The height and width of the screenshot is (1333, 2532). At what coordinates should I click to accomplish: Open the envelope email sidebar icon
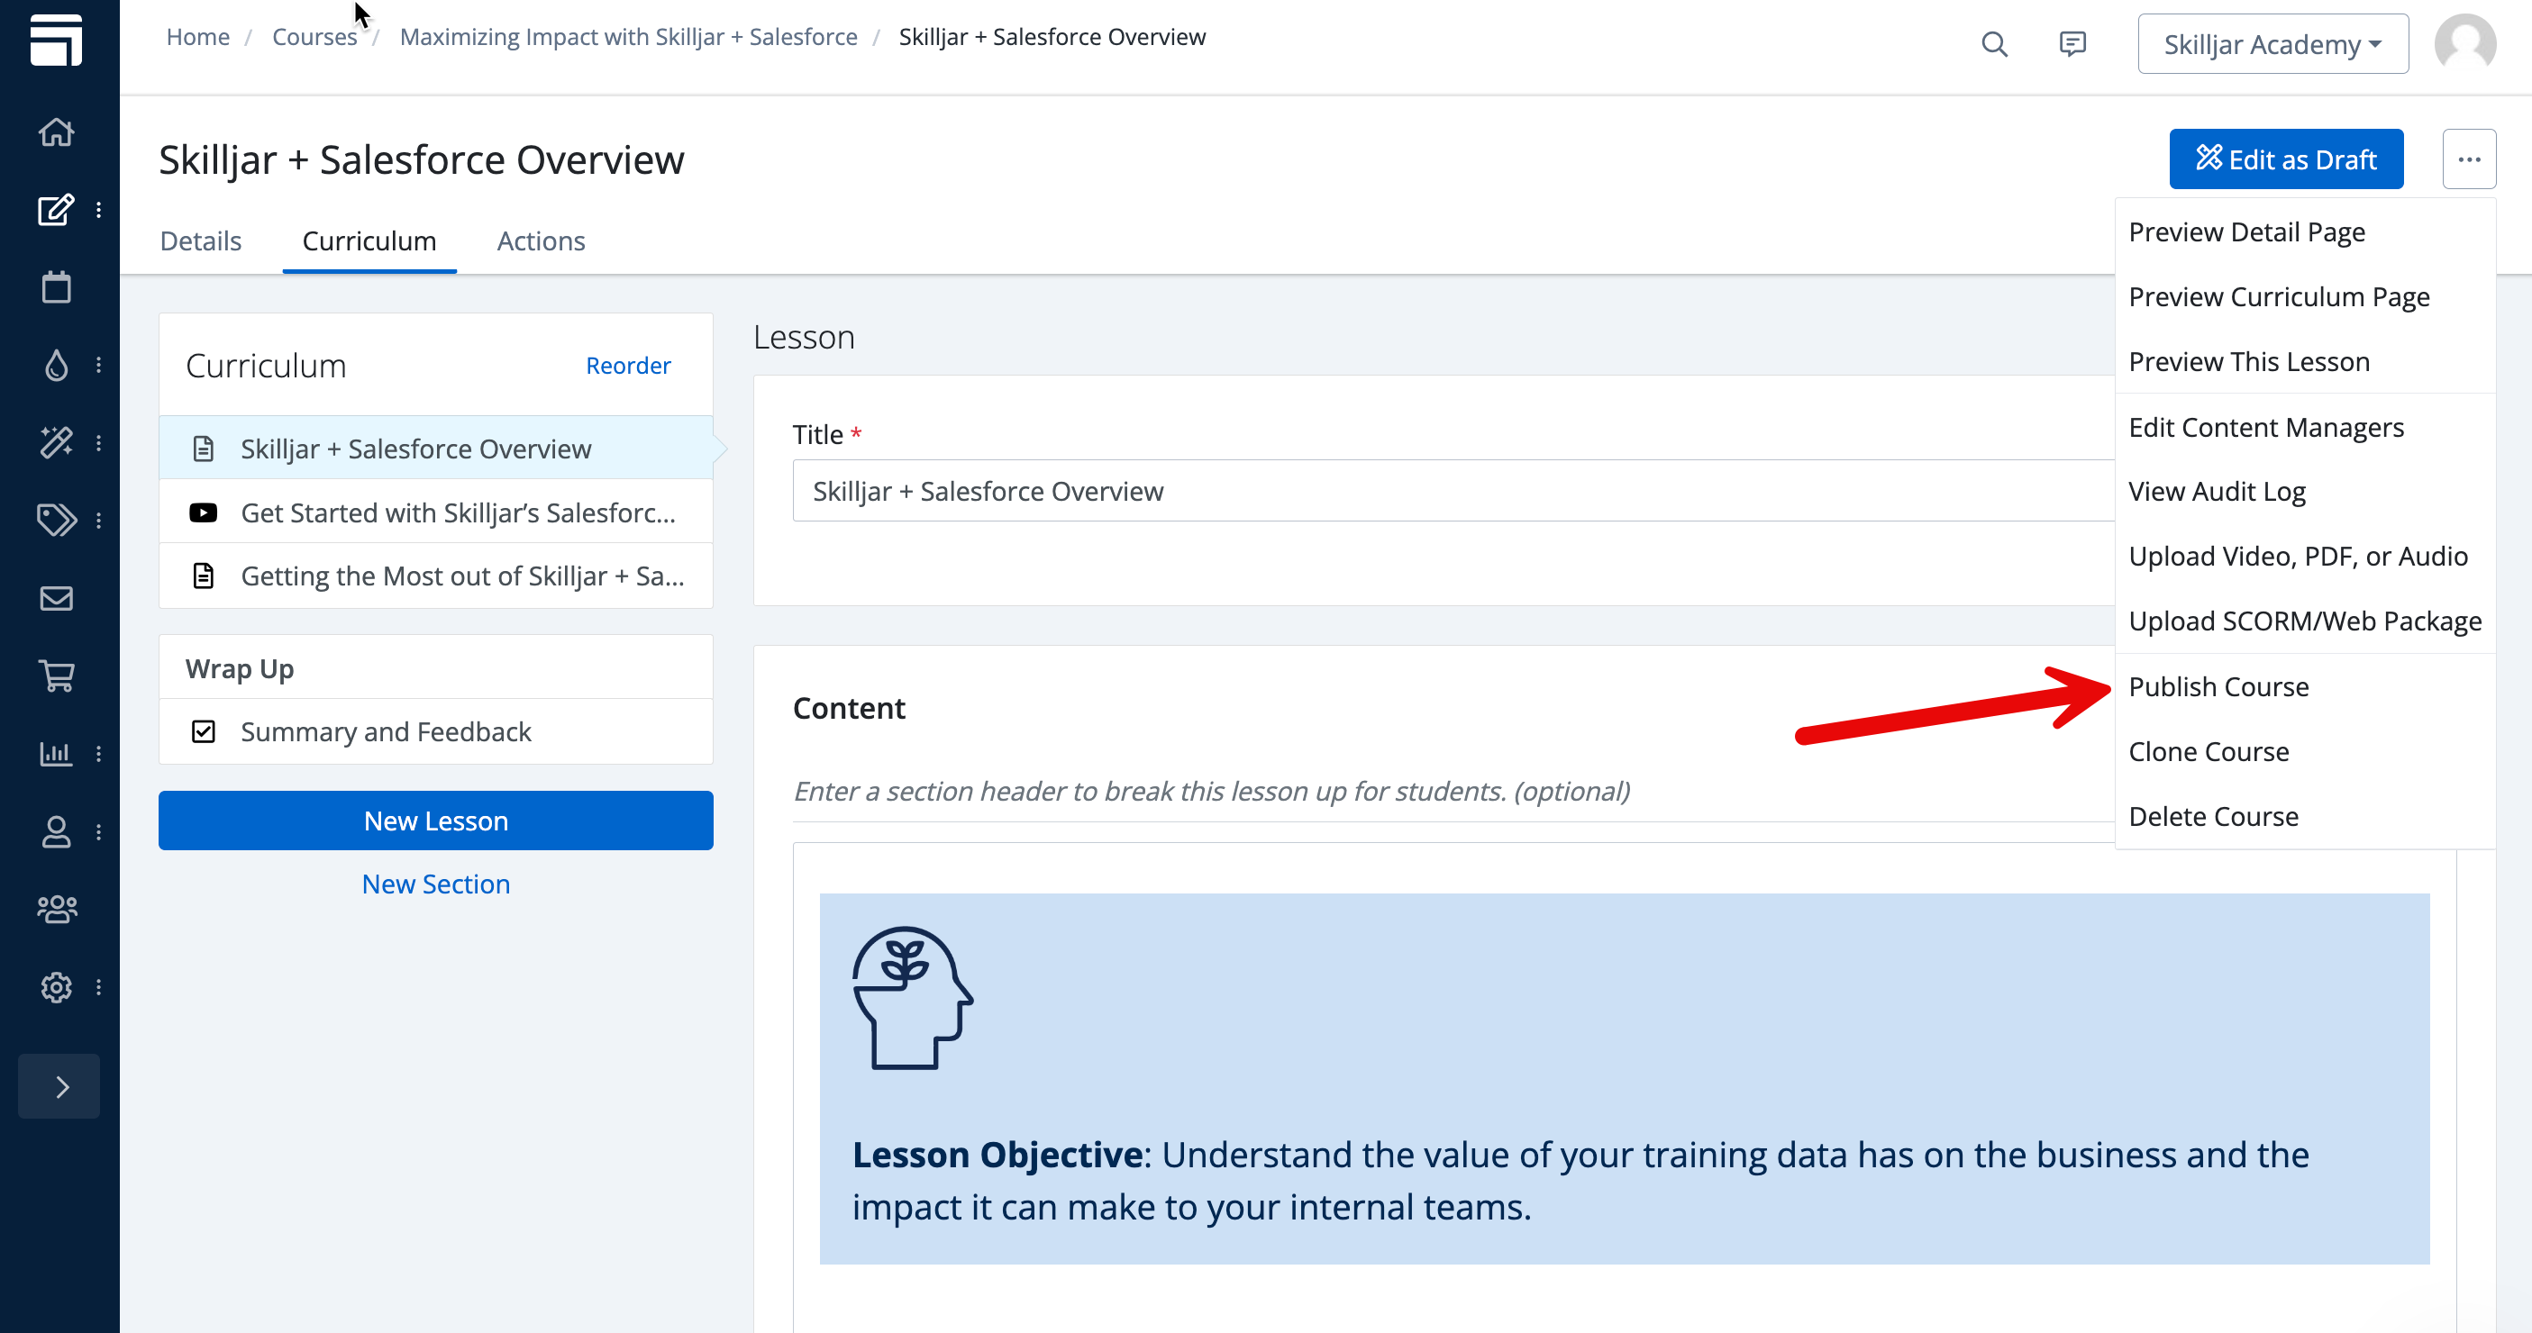point(56,598)
